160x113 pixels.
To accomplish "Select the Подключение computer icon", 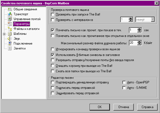I will [10, 43].
